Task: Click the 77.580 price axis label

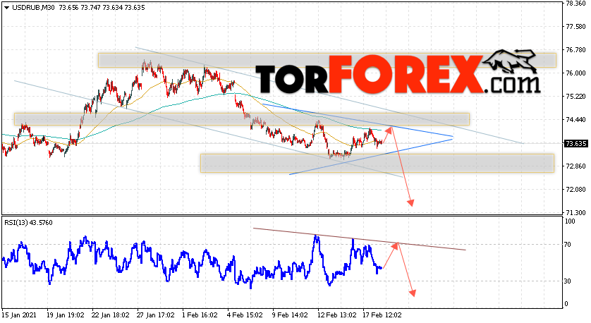Action: coord(575,27)
